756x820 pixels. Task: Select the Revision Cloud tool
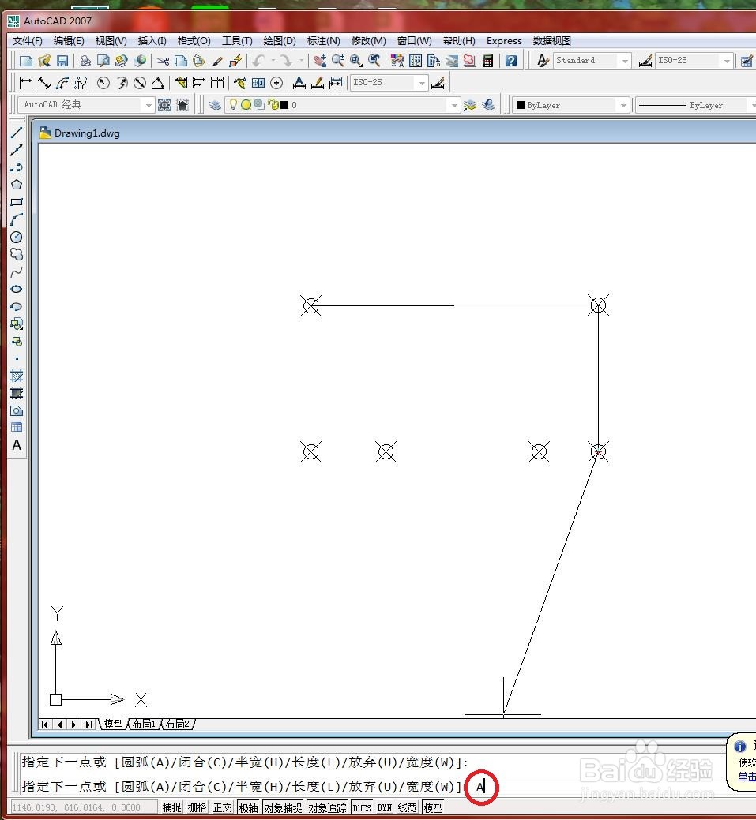pos(17,254)
